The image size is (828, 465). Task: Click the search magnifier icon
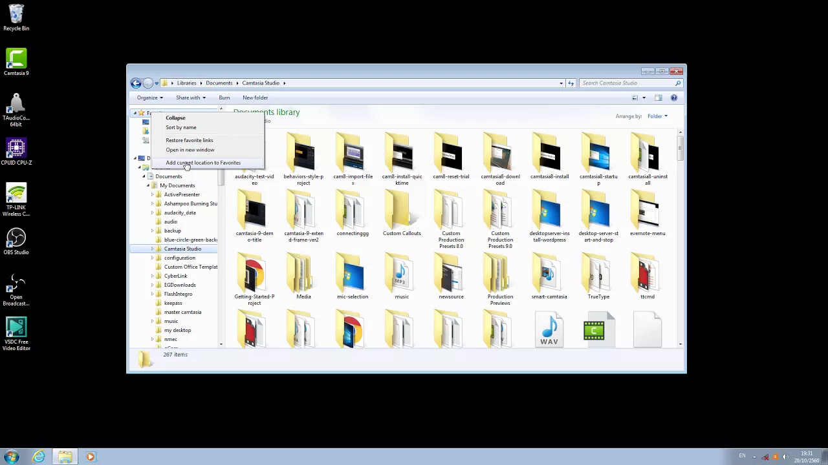pos(678,83)
